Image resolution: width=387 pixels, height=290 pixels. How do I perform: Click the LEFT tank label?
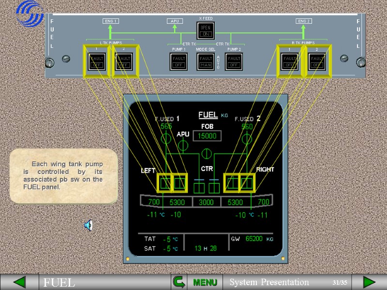(x=148, y=171)
